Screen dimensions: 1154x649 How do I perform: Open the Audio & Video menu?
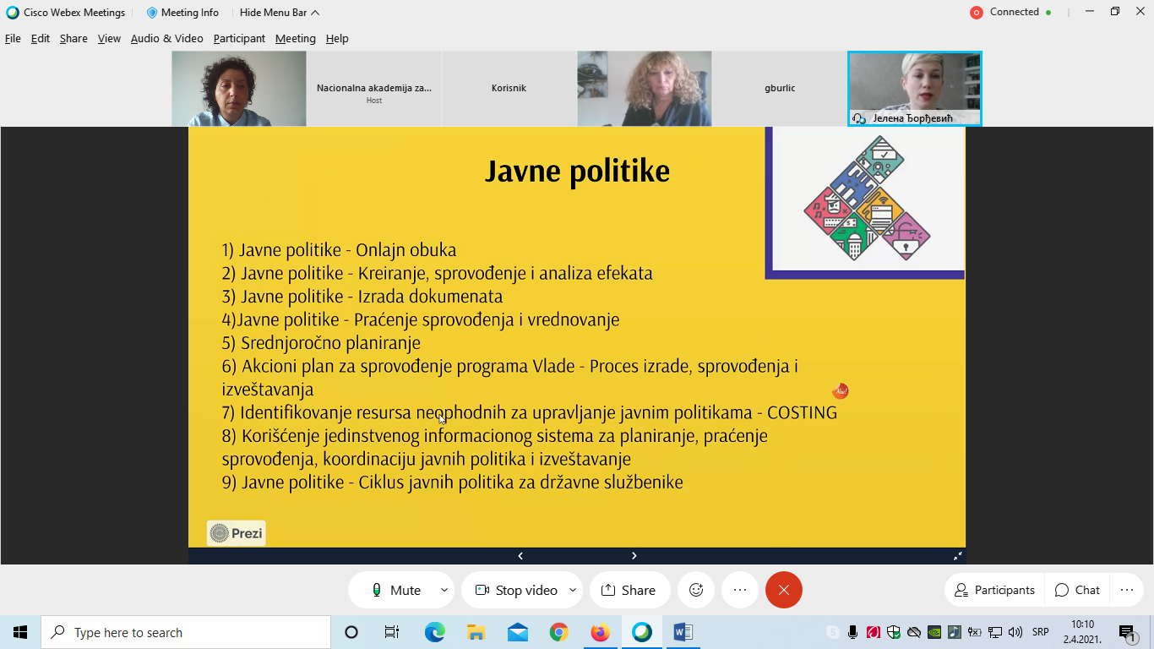point(166,39)
